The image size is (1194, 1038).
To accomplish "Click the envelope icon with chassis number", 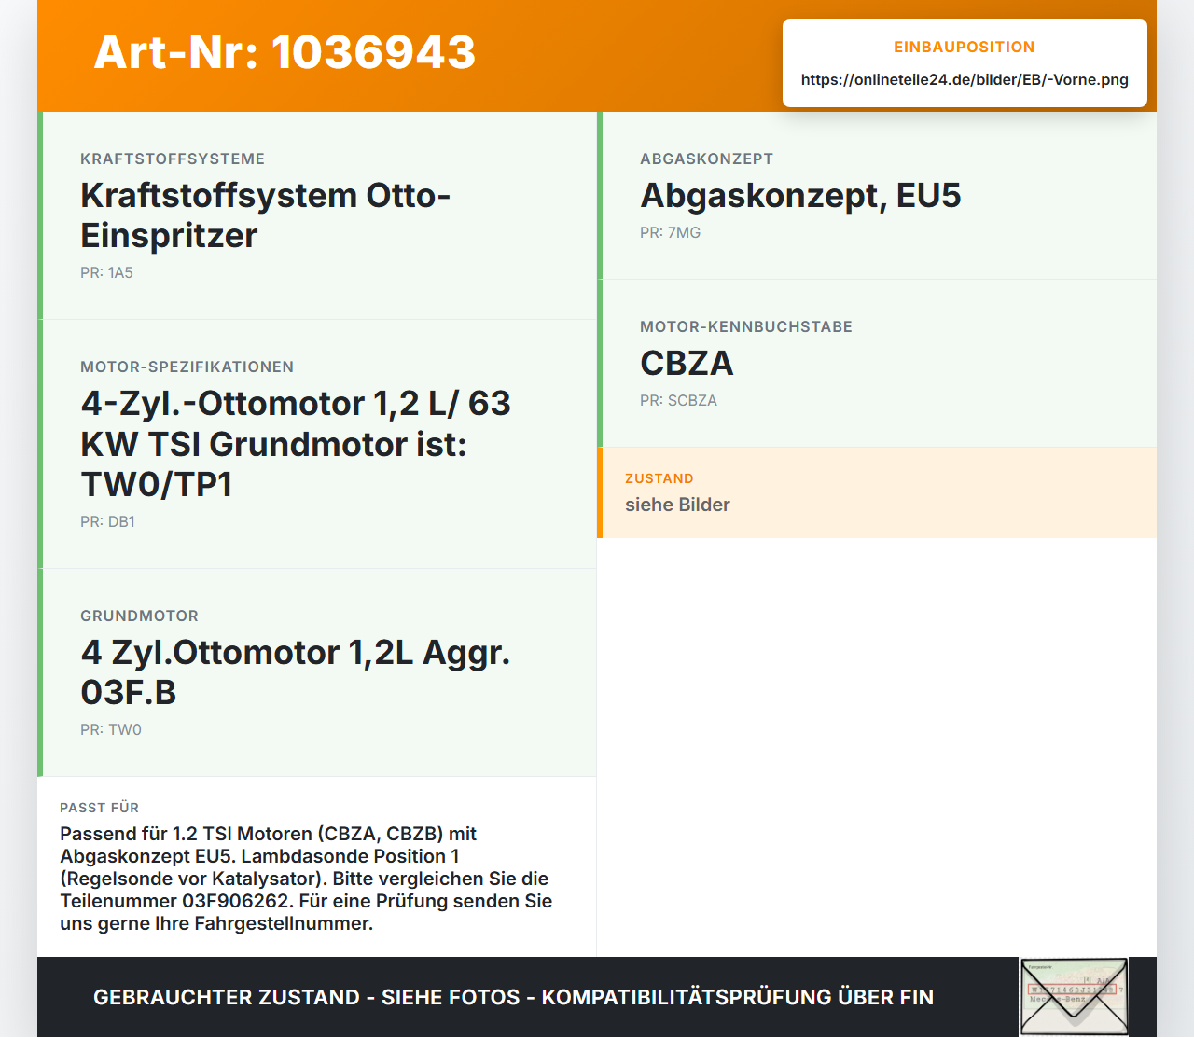I will (x=1074, y=997).
